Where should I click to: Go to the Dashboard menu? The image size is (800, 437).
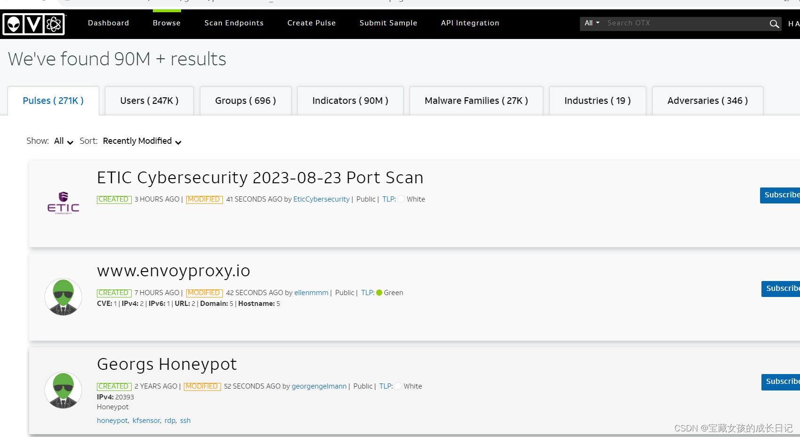pos(109,23)
